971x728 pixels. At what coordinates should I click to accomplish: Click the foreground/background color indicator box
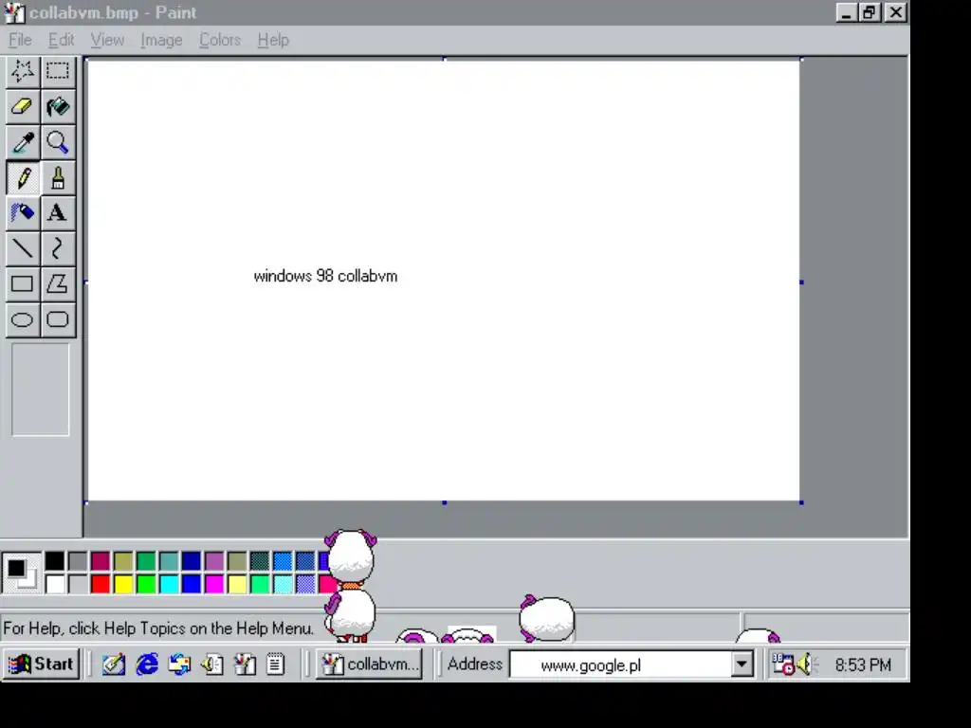pos(22,573)
